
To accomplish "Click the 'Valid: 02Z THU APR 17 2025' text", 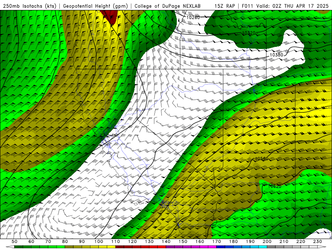I will point(293,6).
